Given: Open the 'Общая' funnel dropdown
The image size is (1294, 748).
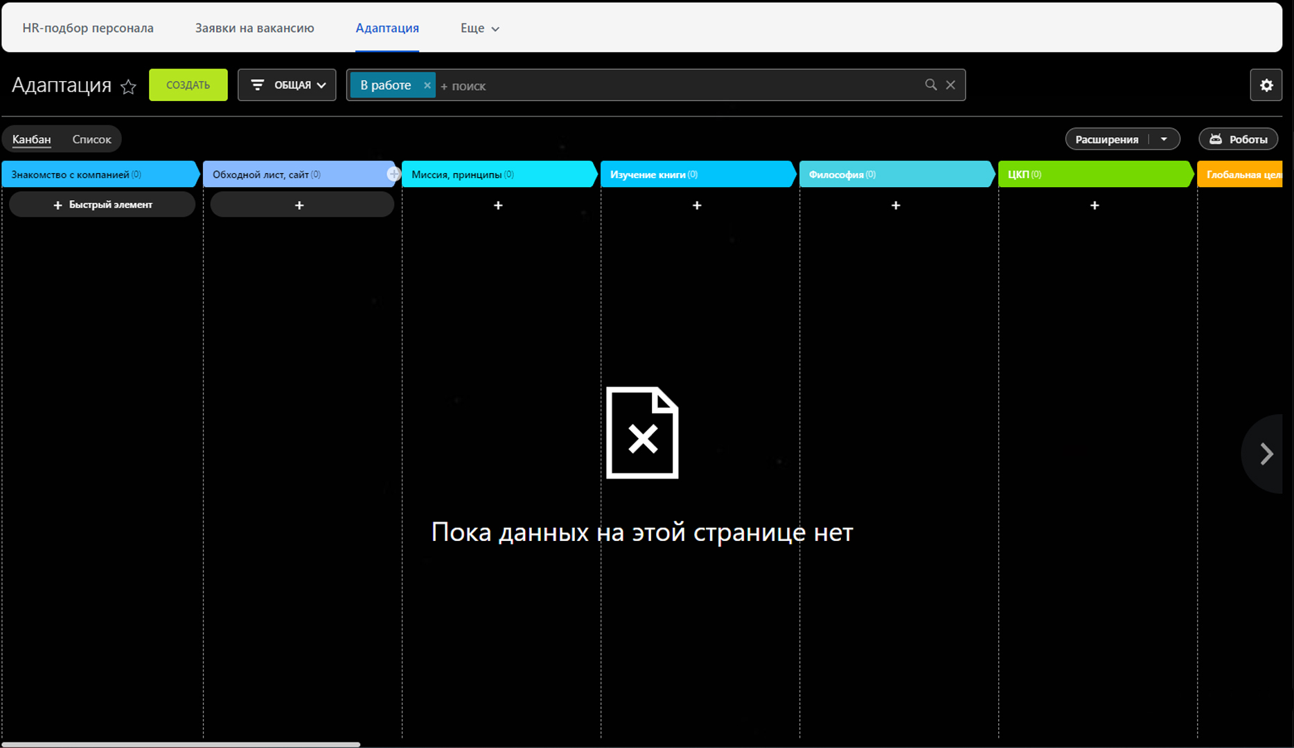Looking at the screenshot, I should [287, 85].
